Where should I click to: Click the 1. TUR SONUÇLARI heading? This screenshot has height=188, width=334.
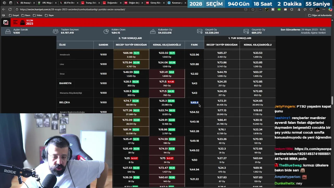point(240,38)
